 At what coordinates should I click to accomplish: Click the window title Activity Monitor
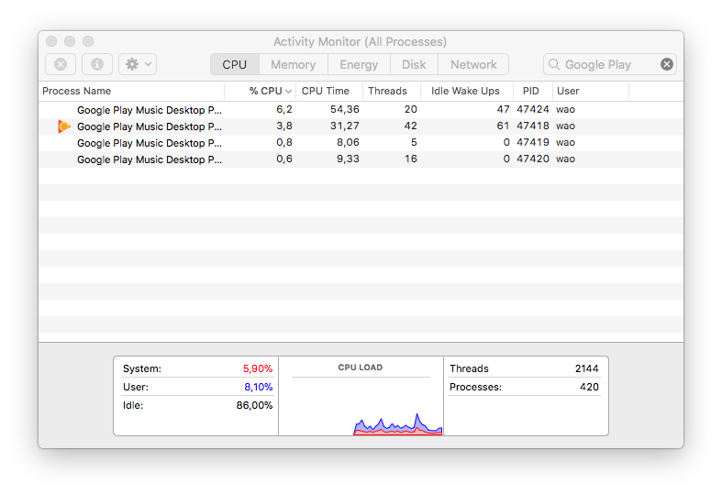(x=360, y=42)
